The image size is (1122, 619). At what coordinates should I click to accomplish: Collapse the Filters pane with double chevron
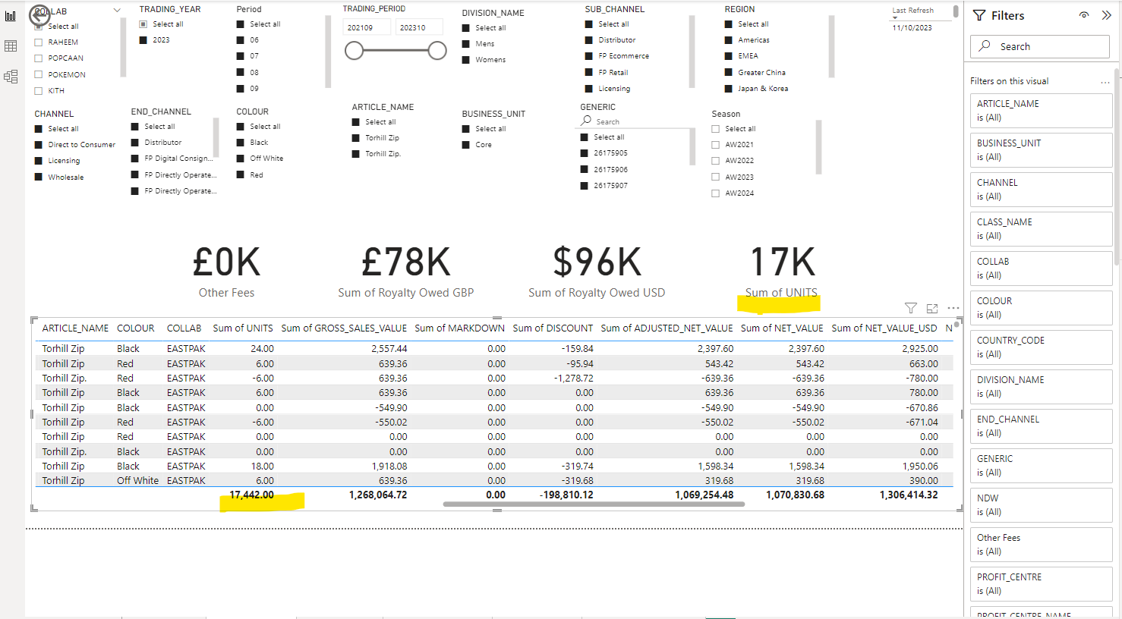pos(1107,15)
